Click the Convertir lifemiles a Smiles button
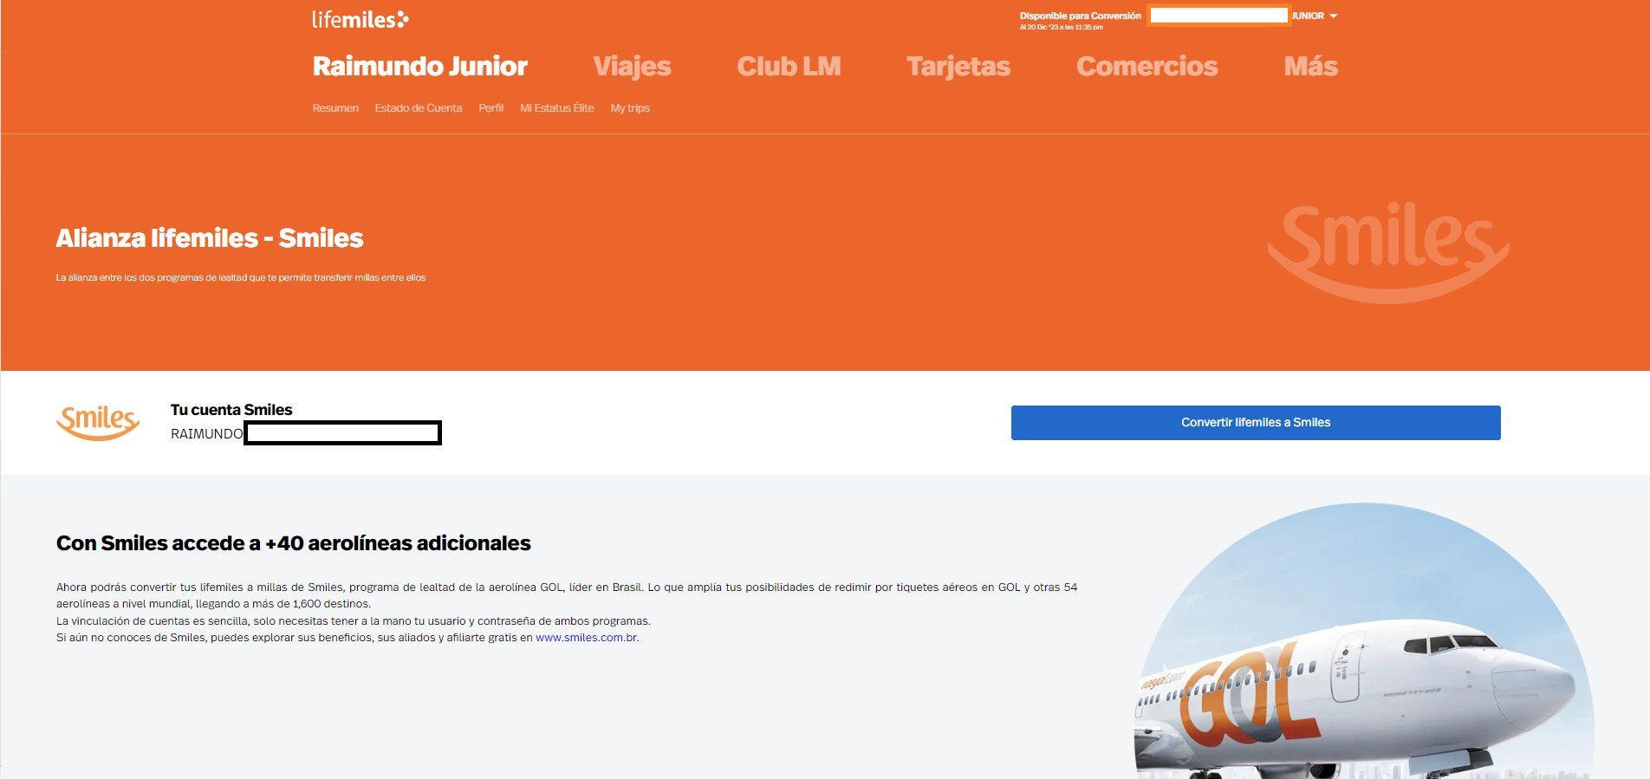 click(x=1256, y=423)
